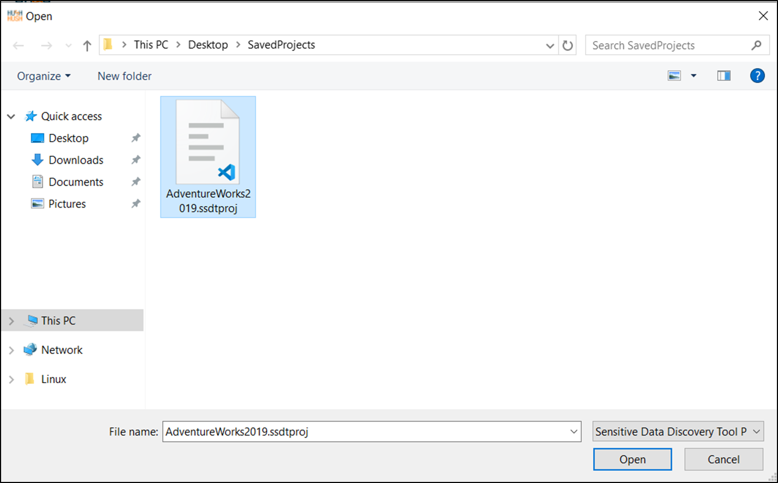Image resolution: width=778 pixels, height=483 pixels.
Task: Close the Open dialog
Action: click(763, 16)
